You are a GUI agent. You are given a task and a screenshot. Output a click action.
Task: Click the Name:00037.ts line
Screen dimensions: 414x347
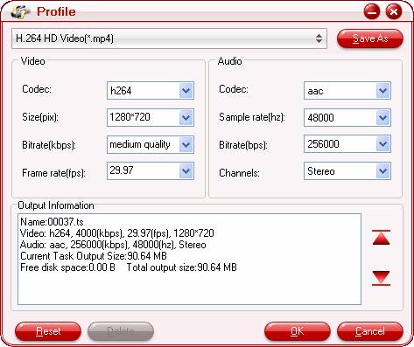[x=52, y=222]
